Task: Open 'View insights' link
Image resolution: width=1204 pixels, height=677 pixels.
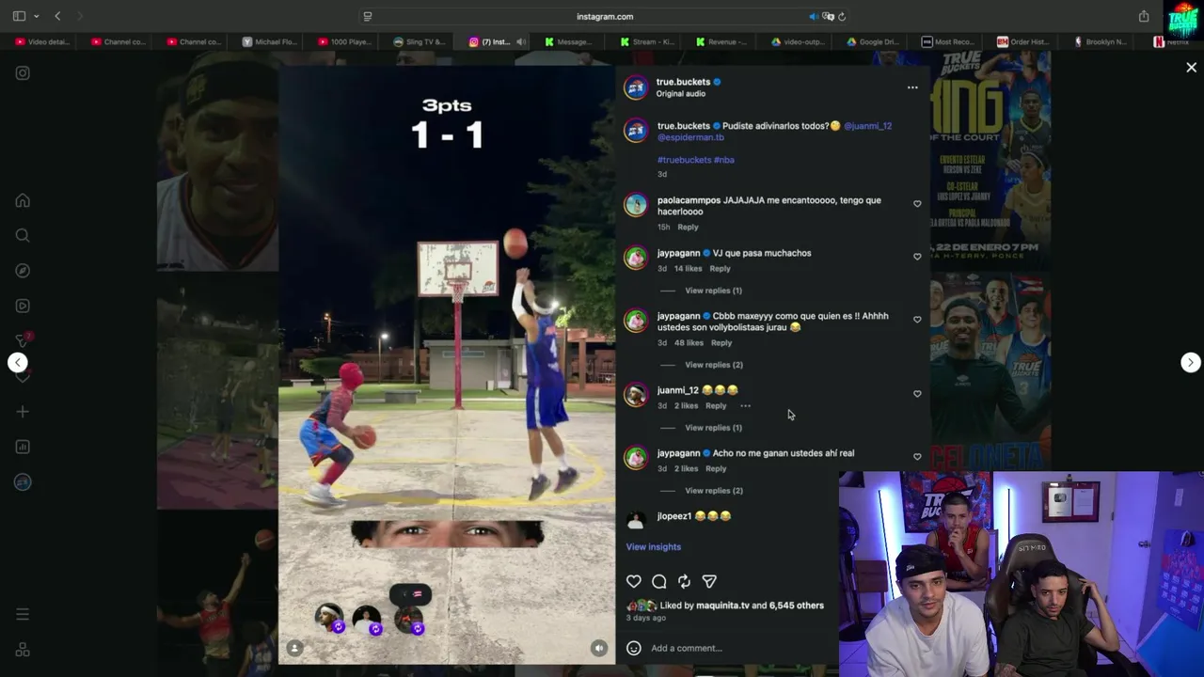Action: coord(653,547)
